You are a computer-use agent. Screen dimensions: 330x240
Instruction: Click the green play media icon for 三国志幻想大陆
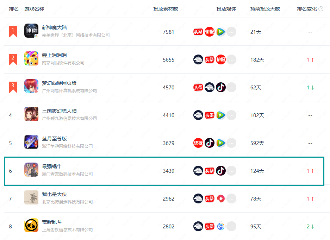click(221, 115)
